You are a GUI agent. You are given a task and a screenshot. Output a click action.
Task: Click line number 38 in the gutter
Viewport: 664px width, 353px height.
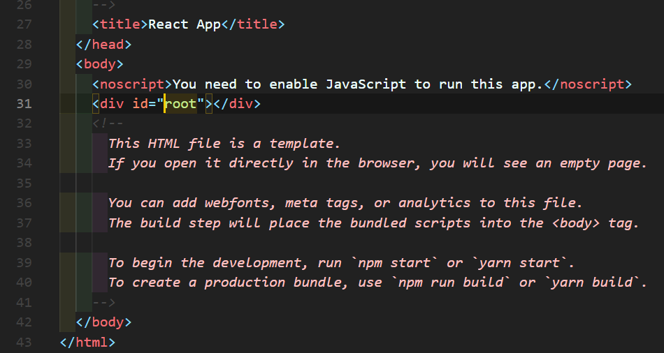(x=24, y=243)
